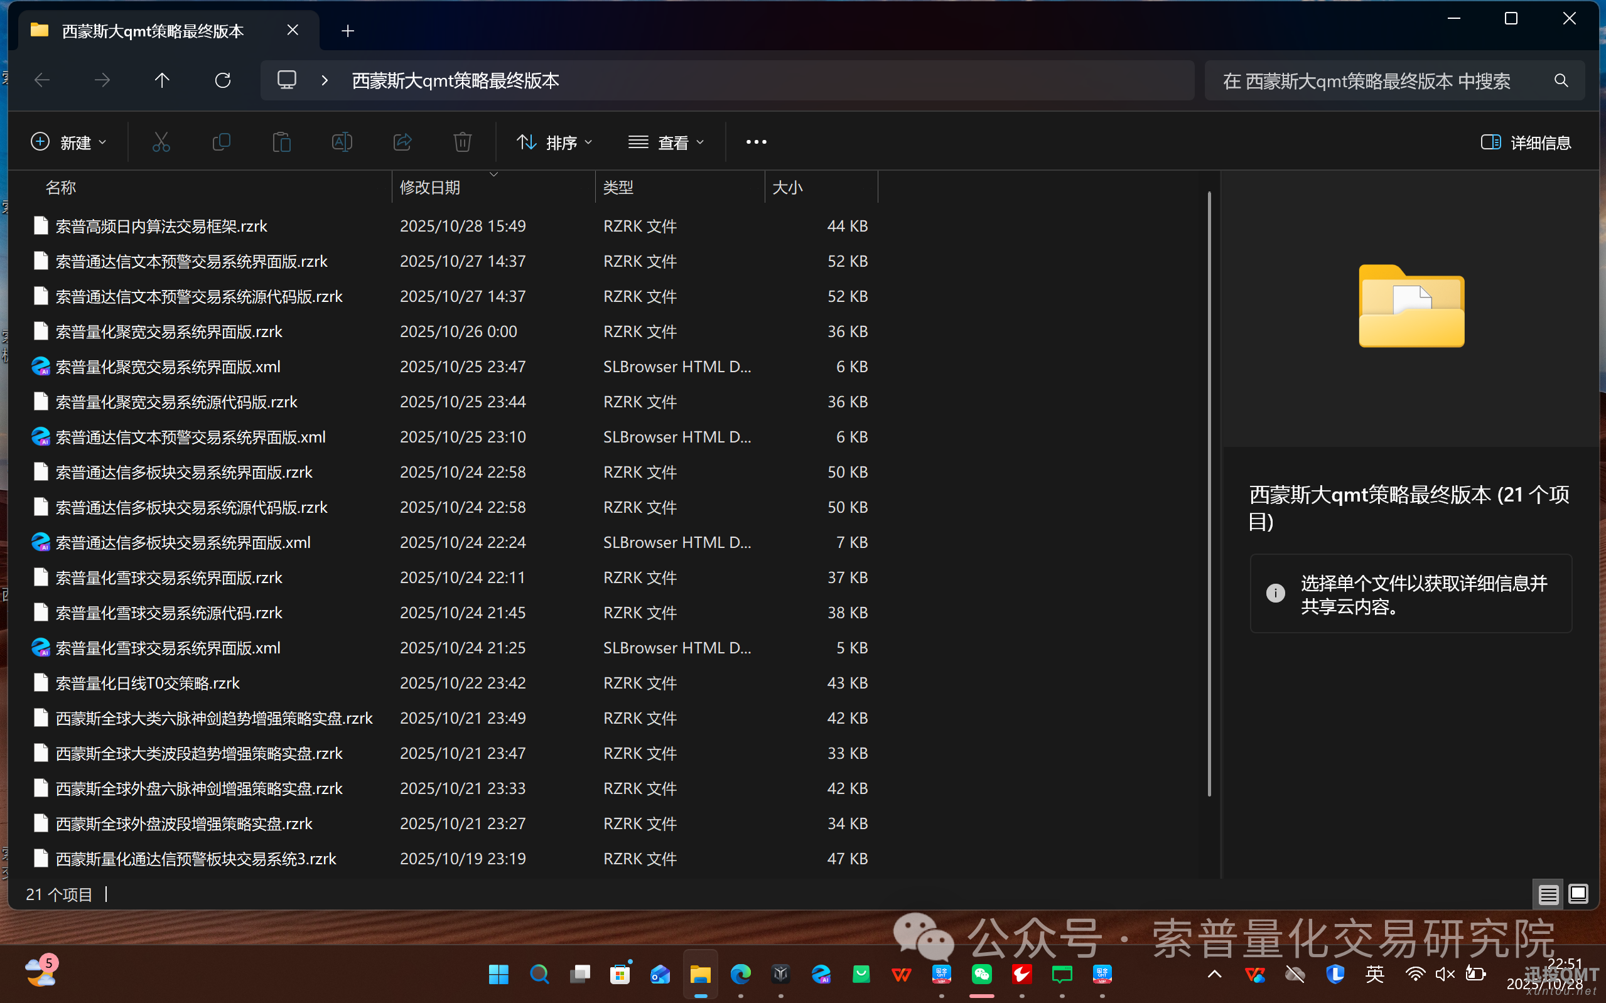
Task: Sort by the 修改日期 column header
Action: (x=430, y=188)
